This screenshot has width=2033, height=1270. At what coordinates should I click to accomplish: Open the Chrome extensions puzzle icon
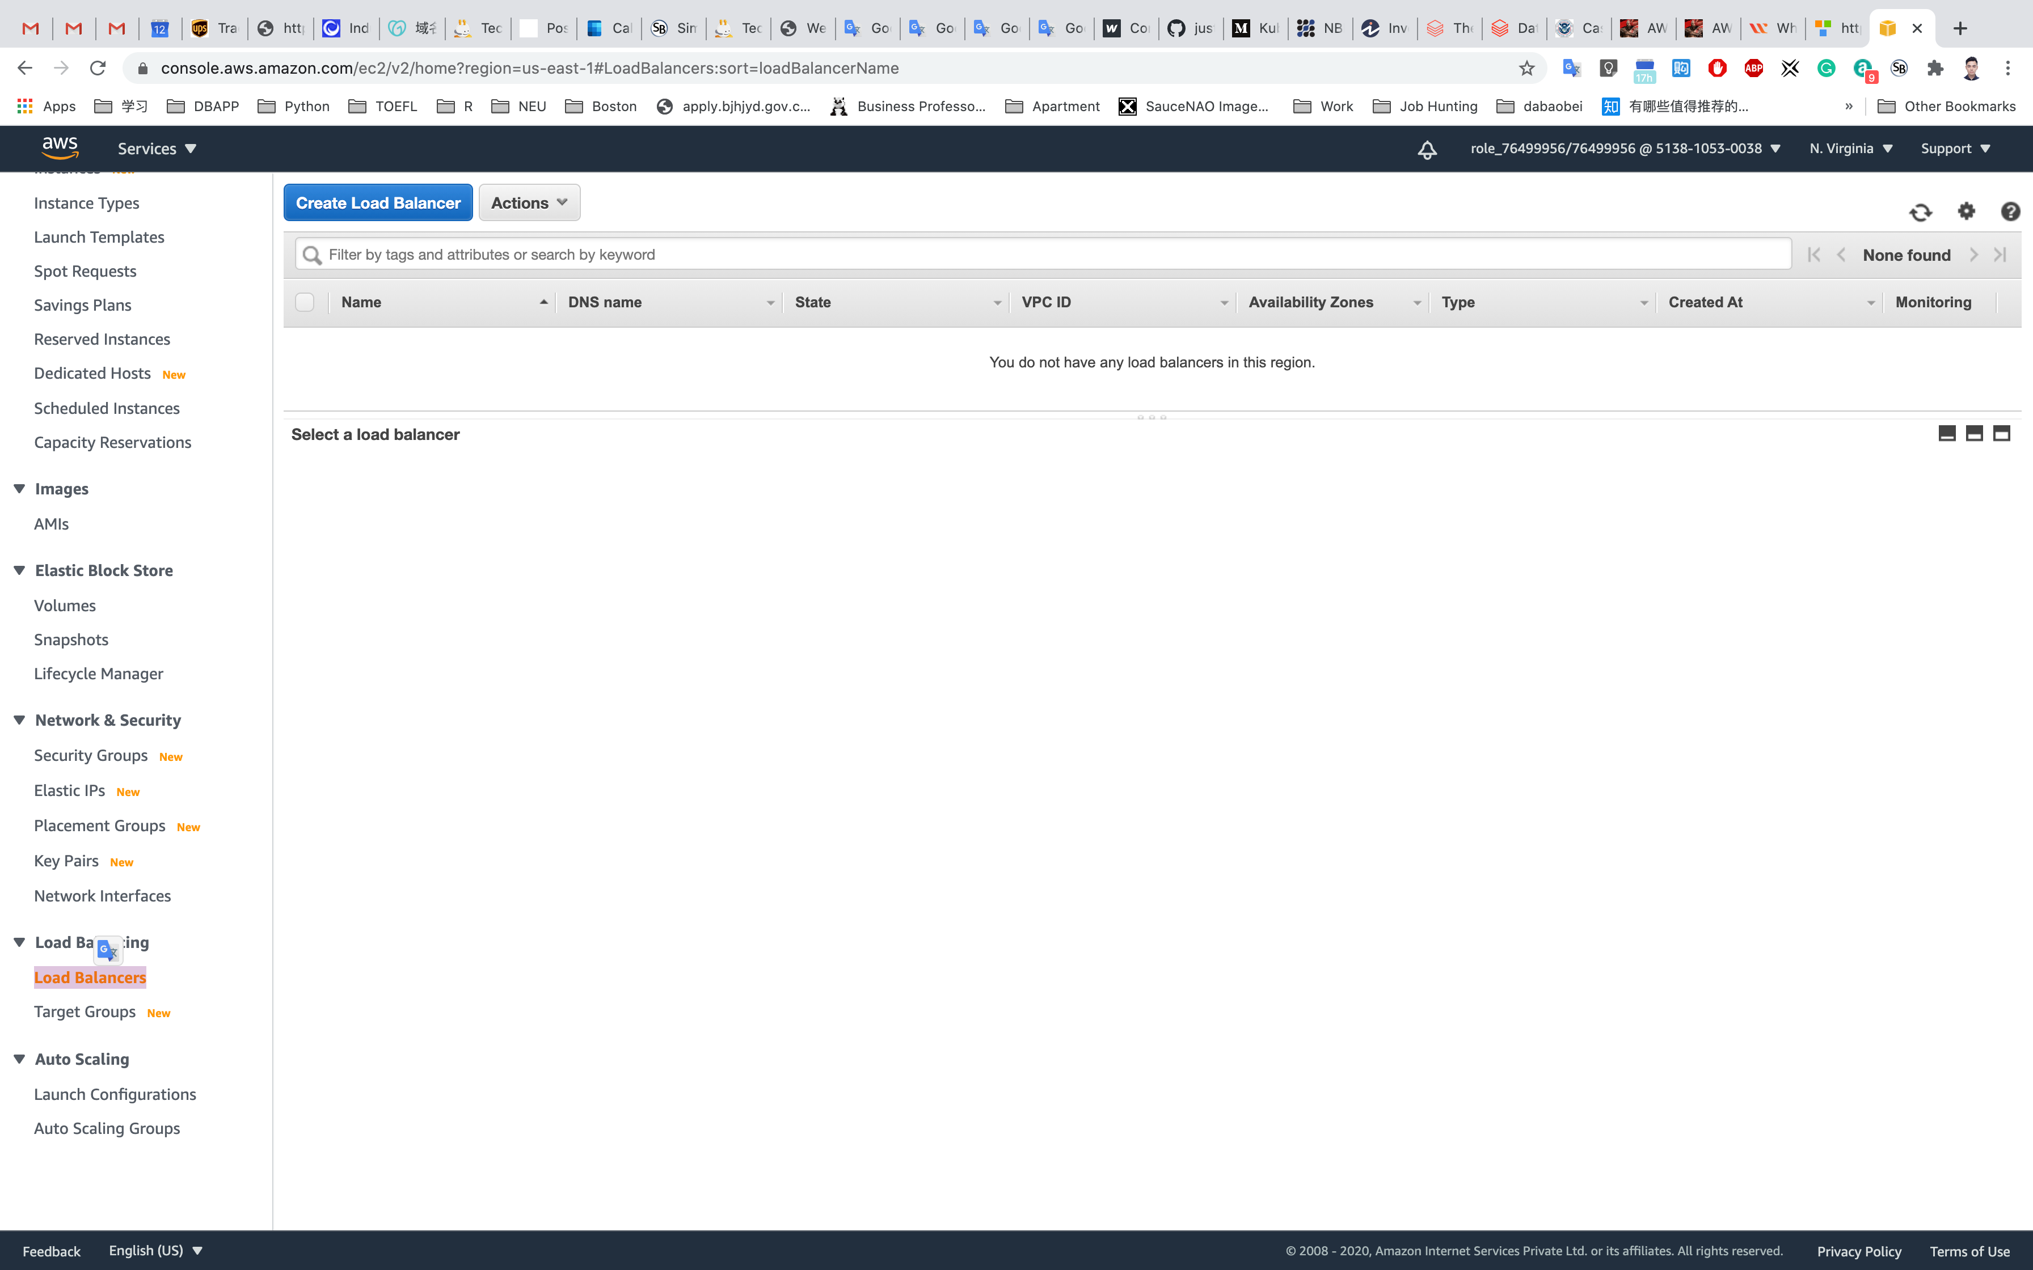tap(1935, 68)
